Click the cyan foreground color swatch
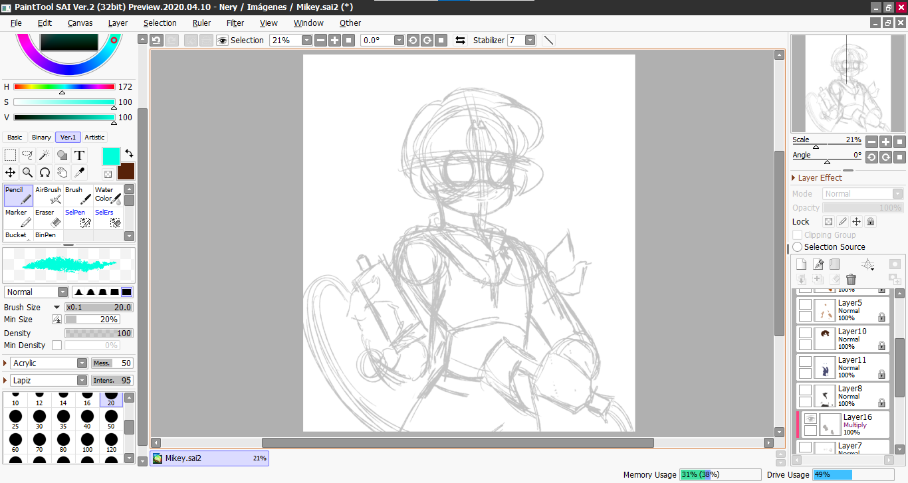Screen dimensions: 908x483 pos(111,156)
